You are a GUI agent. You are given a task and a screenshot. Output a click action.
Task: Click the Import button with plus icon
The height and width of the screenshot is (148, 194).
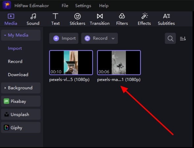tap(64, 38)
